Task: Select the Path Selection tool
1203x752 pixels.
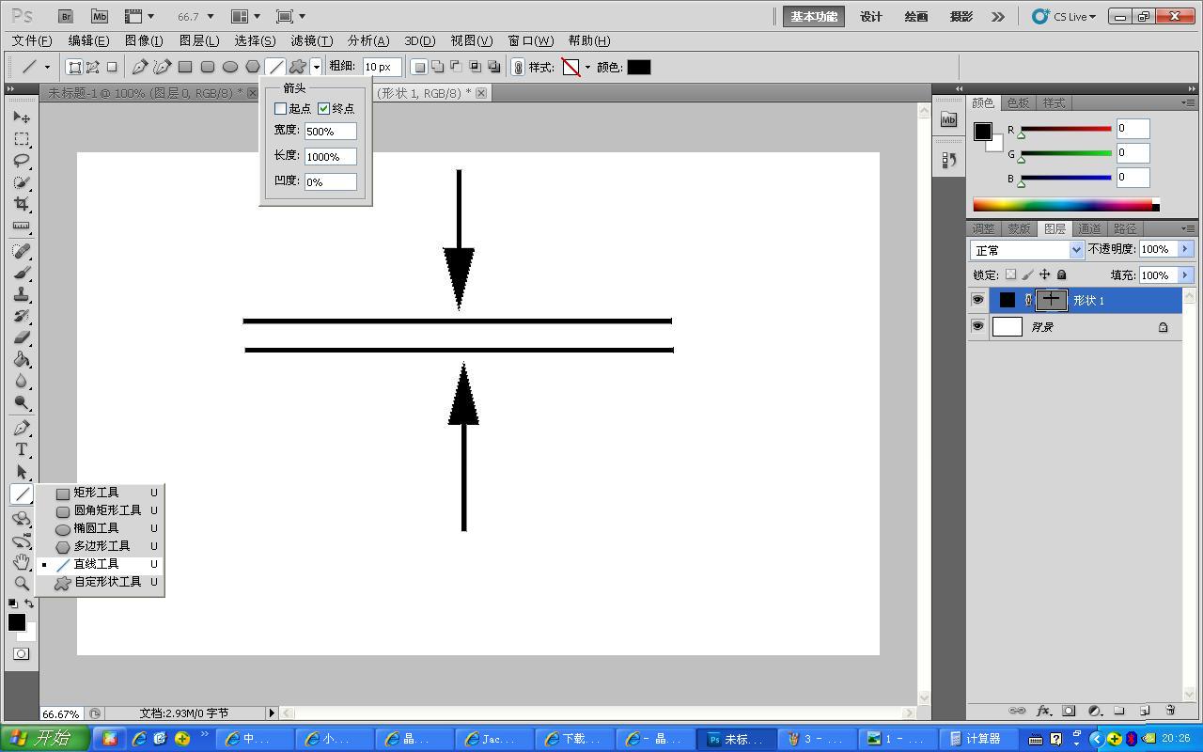Action: tap(22, 472)
